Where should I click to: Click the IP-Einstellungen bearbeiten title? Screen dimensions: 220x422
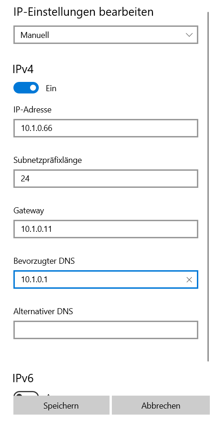point(83,12)
